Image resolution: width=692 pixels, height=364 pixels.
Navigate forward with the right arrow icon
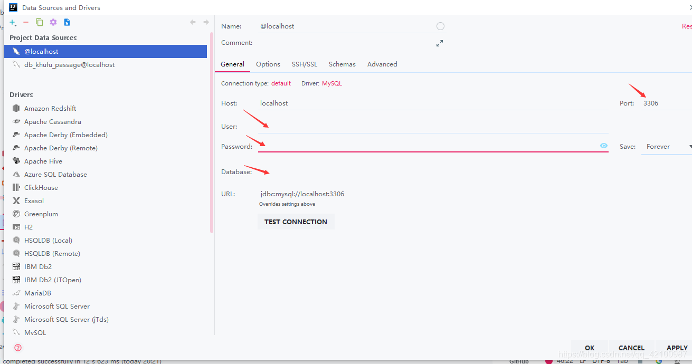click(x=206, y=22)
